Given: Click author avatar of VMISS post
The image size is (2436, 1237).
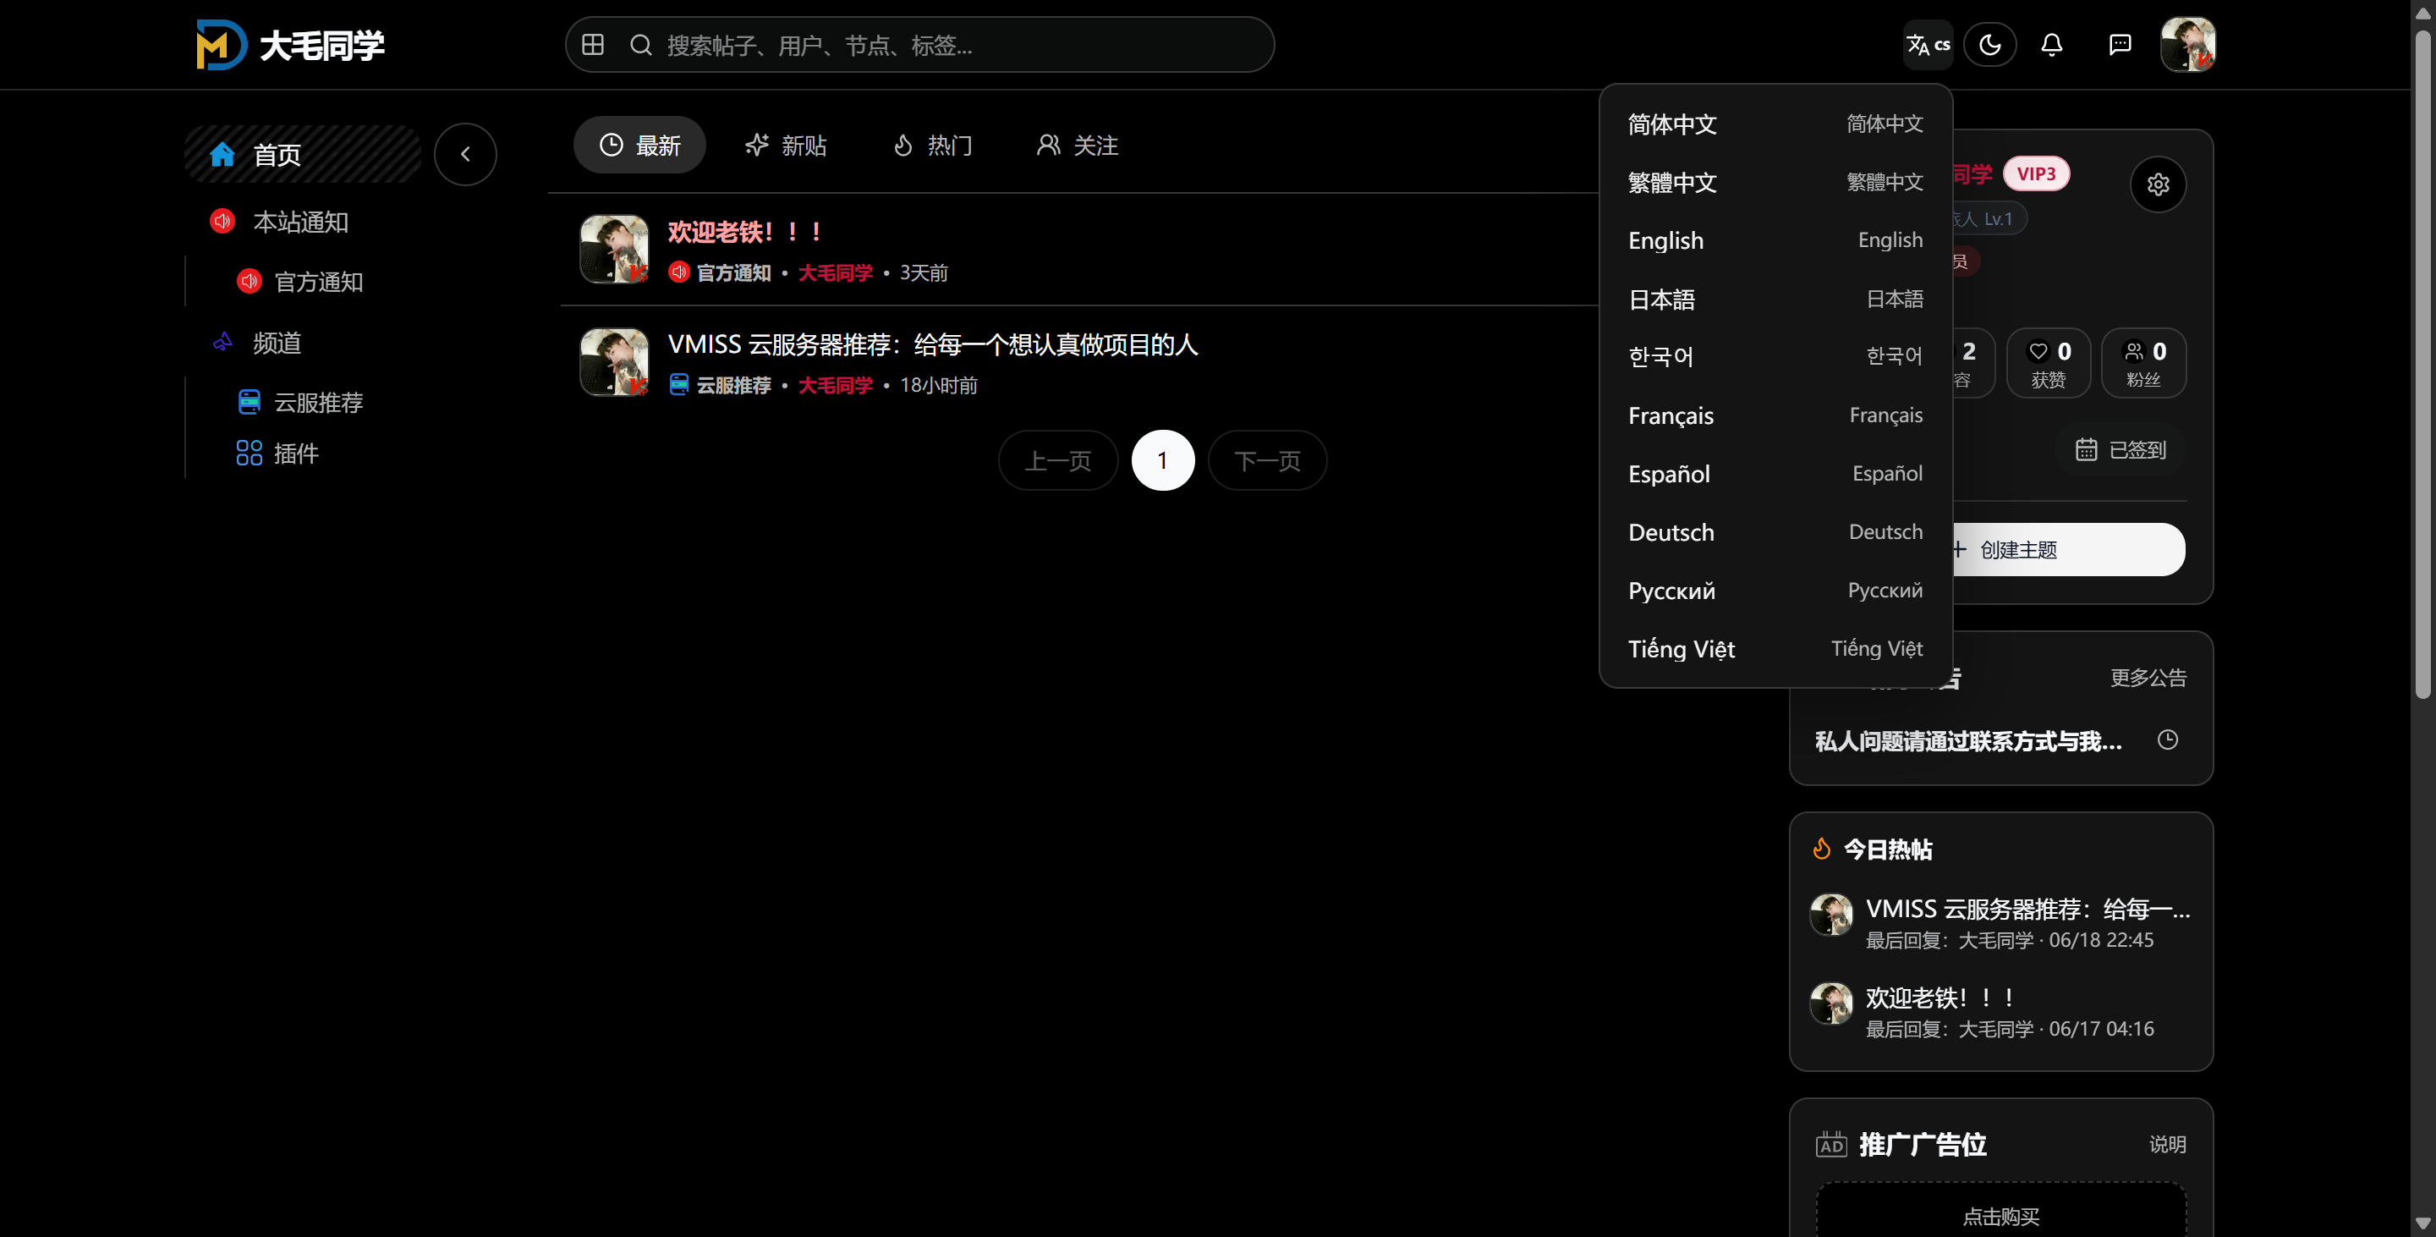Looking at the screenshot, I should [614, 361].
